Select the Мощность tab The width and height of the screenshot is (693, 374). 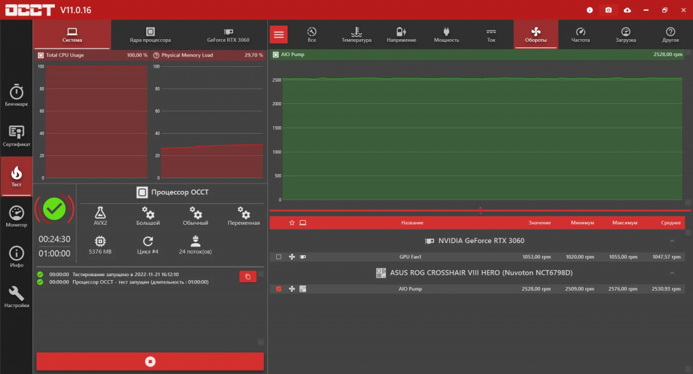(x=447, y=34)
